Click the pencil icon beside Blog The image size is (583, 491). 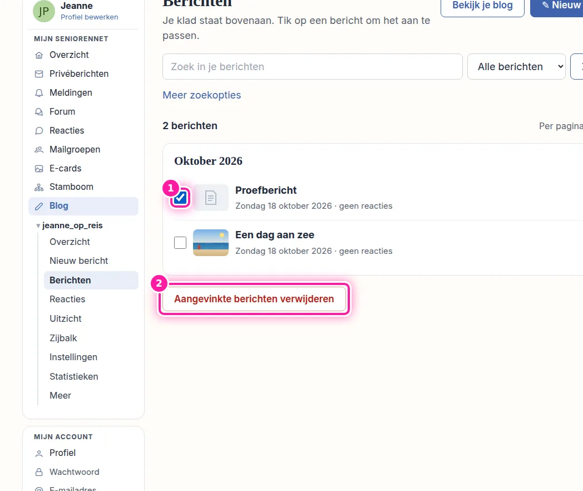(39, 207)
